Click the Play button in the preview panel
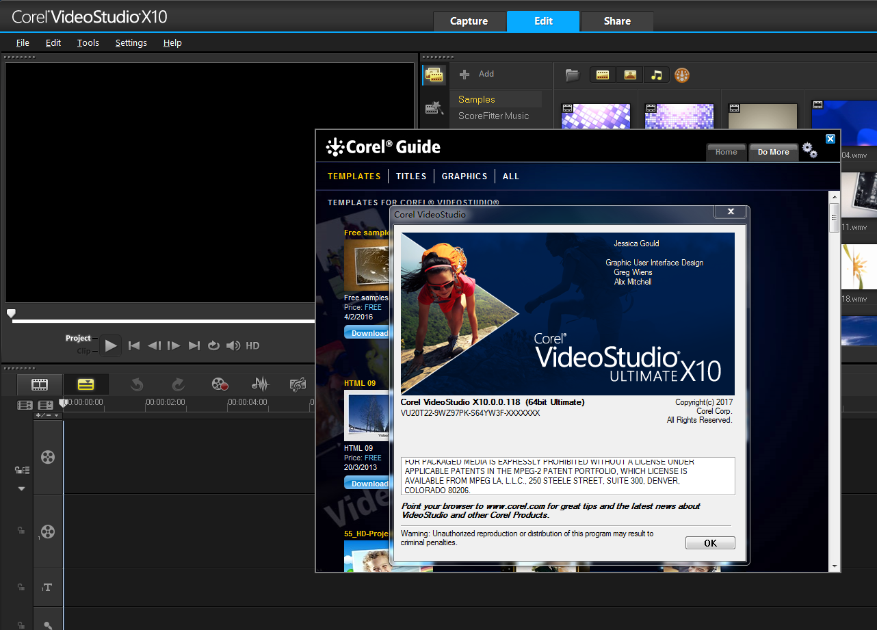Screen dimensions: 877x630 pos(111,346)
